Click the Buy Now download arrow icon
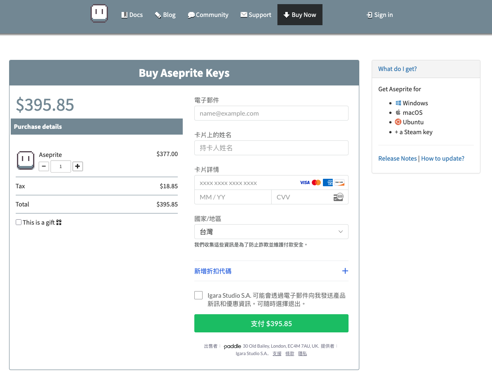The height and width of the screenshot is (384, 492). 287,15
